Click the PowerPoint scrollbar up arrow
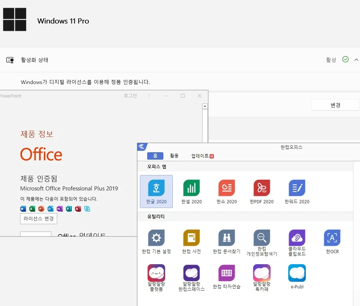 point(205,106)
